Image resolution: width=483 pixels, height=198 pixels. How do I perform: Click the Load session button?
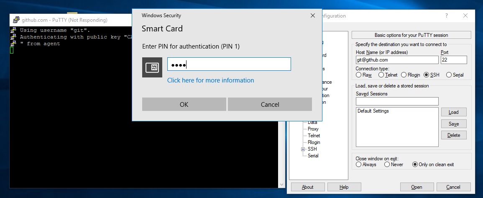click(x=454, y=112)
